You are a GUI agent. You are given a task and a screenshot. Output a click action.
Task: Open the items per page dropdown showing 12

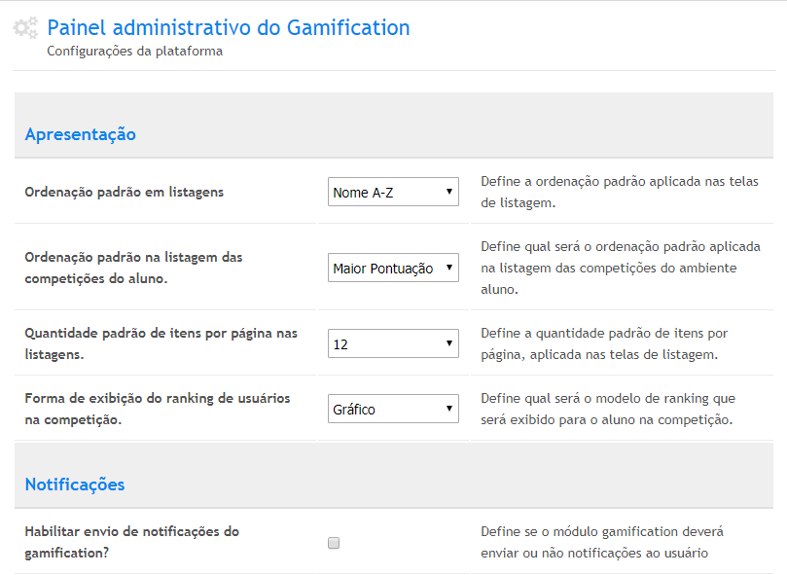click(393, 343)
